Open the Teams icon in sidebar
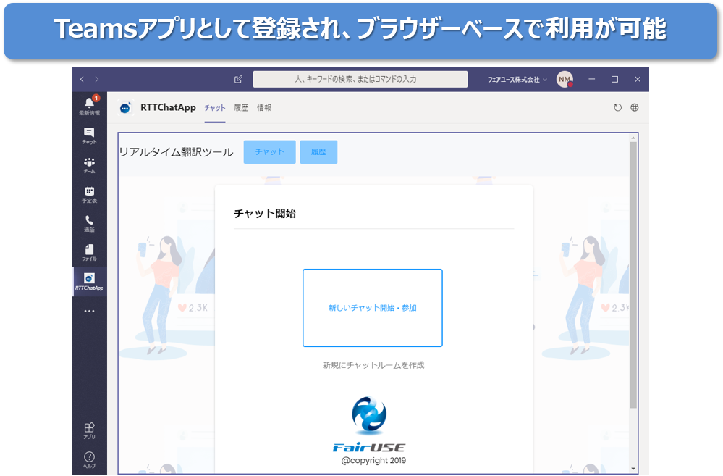 [x=90, y=164]
